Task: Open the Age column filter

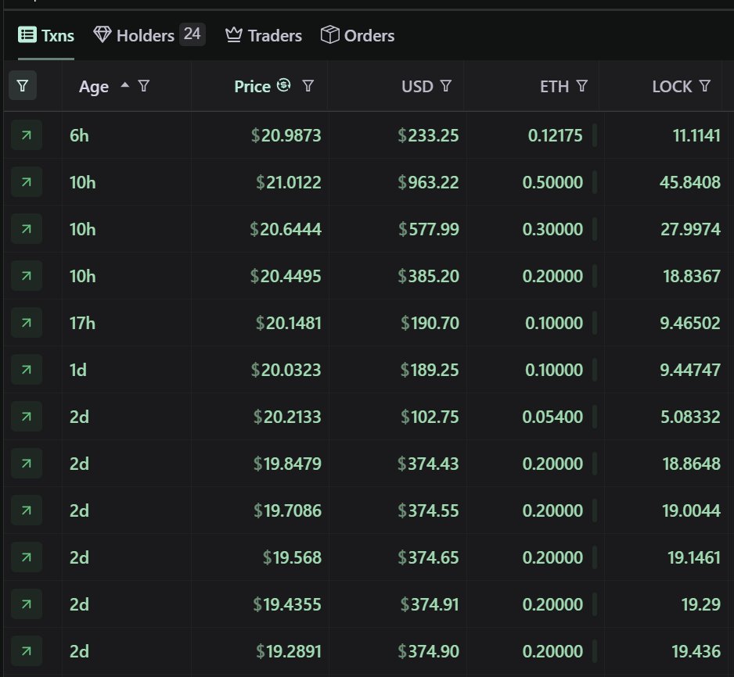Action: click(x=144, y=86)
